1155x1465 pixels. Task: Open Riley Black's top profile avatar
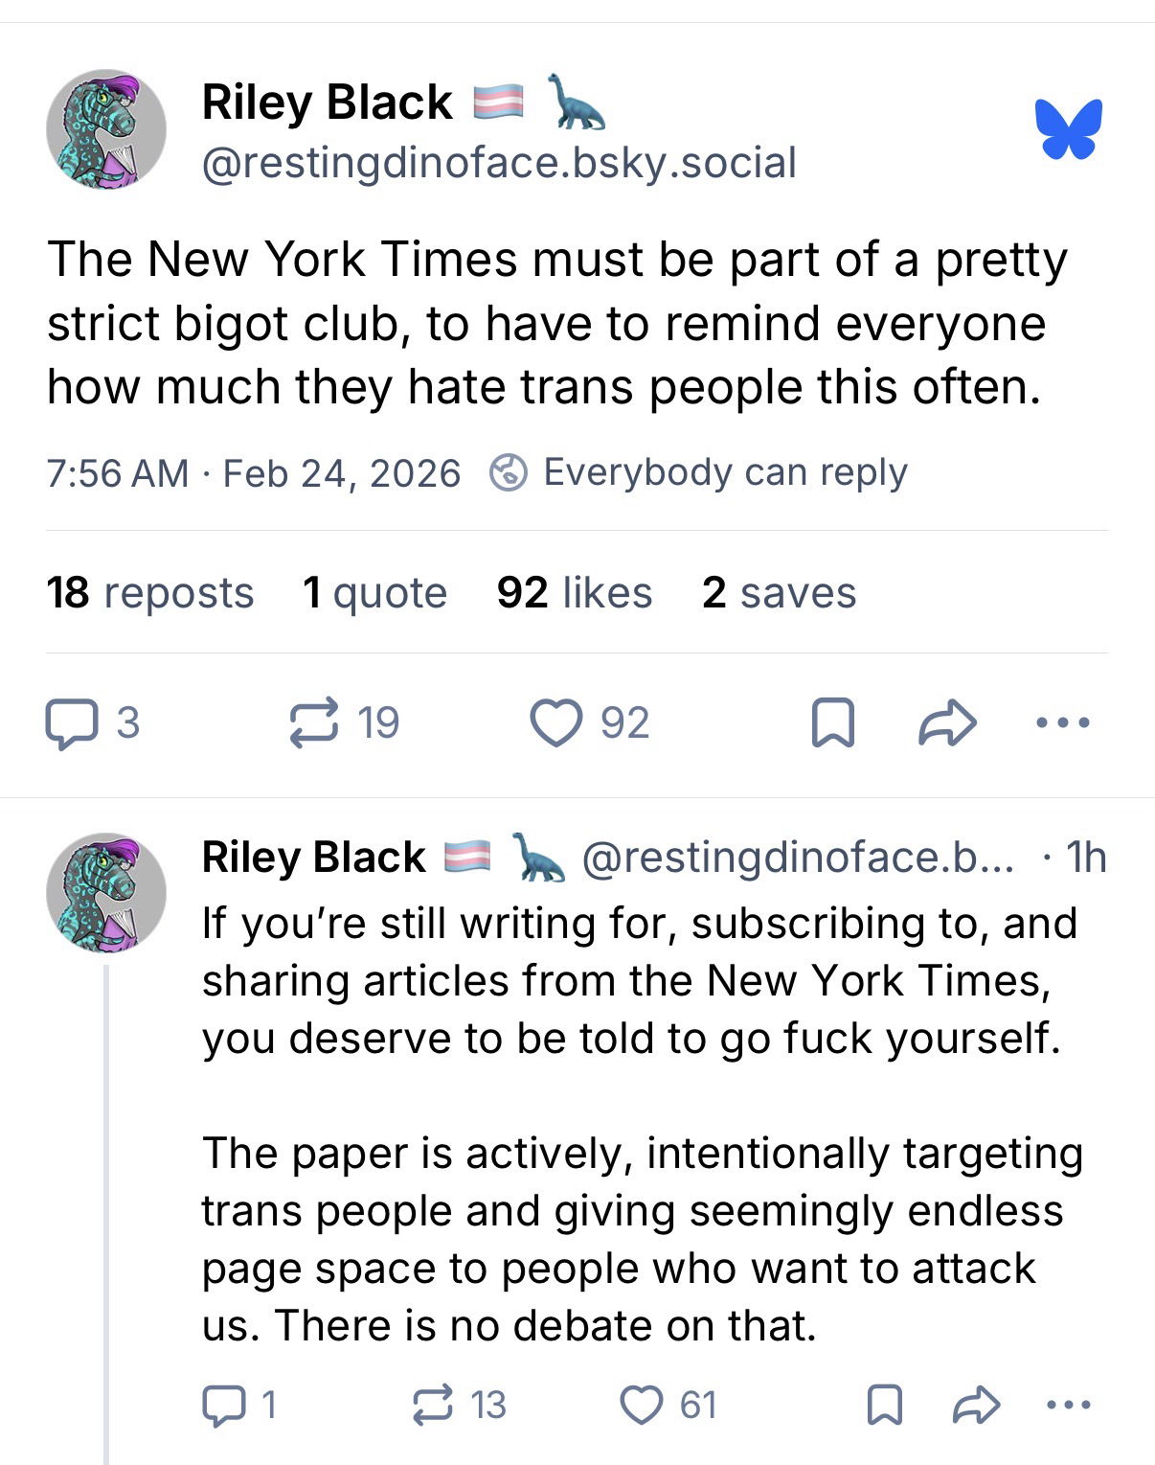coord(106,129)
